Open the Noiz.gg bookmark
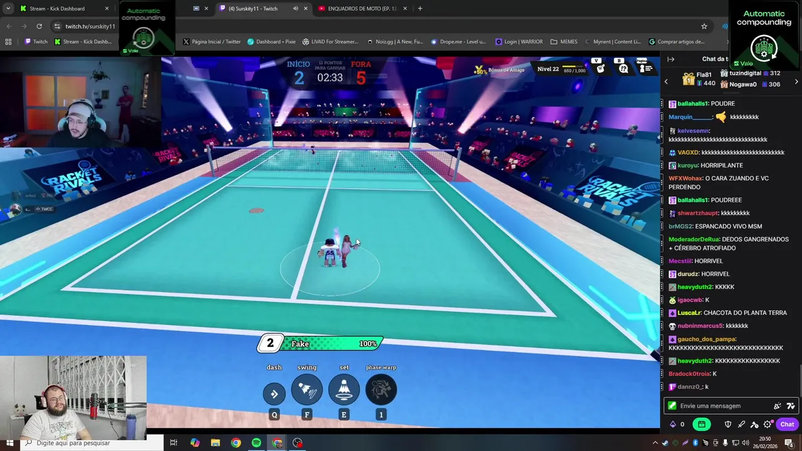The width and height of the screenshot is (802, 451). (x=395, y=42)
